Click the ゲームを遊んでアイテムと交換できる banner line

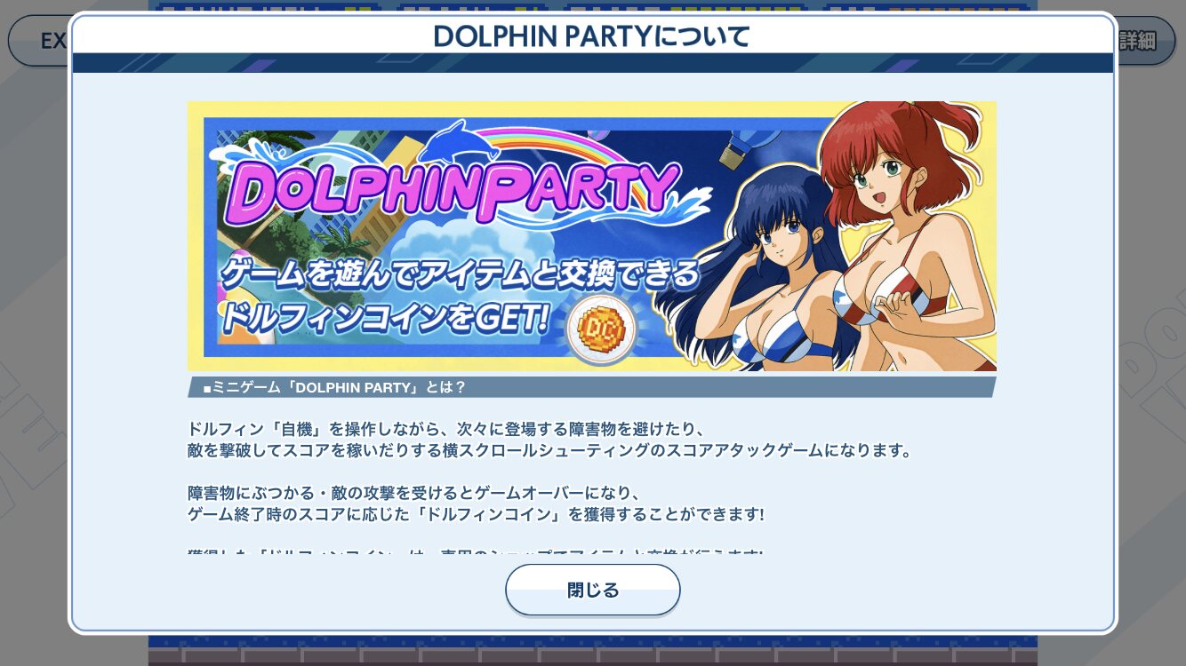[460, 272]
